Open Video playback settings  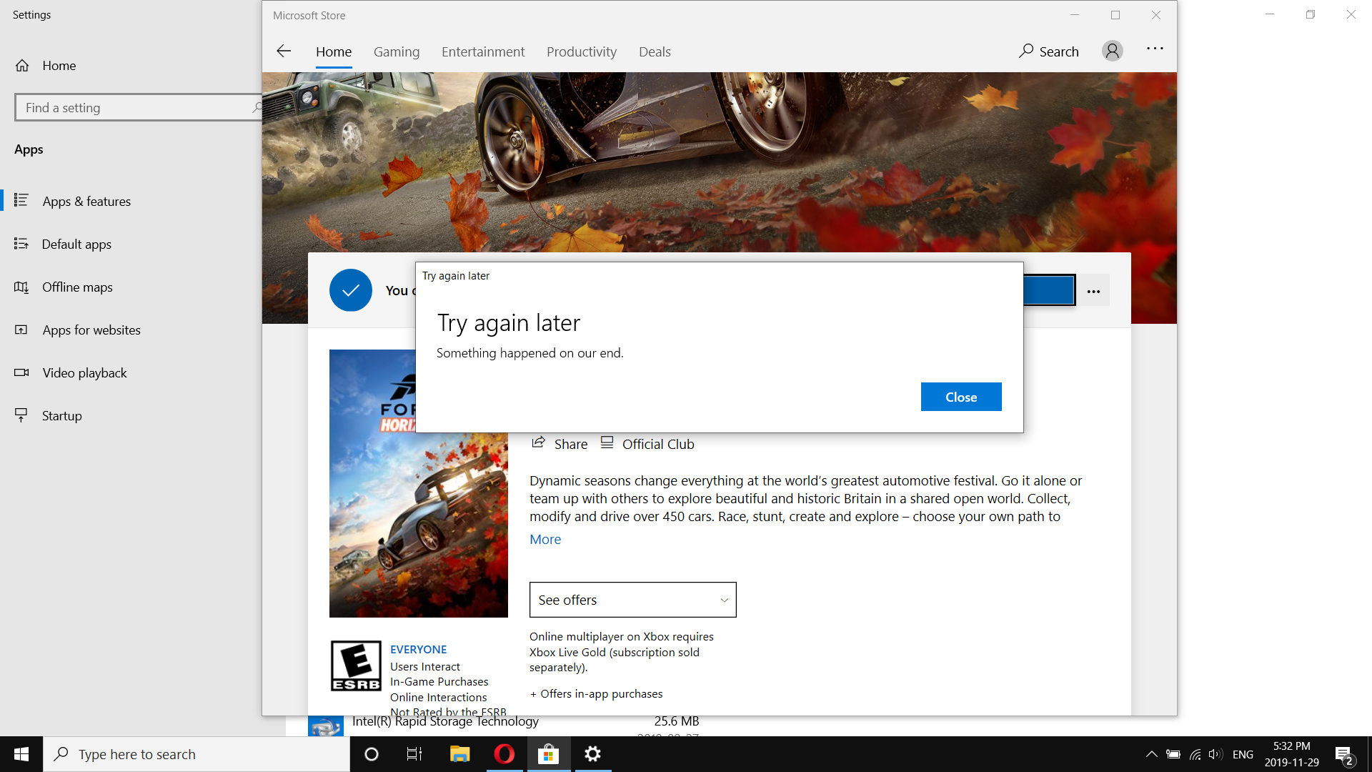click(84, 373)
